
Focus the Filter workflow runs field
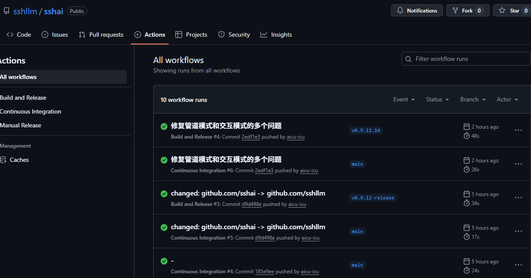(x=466, y=59)
